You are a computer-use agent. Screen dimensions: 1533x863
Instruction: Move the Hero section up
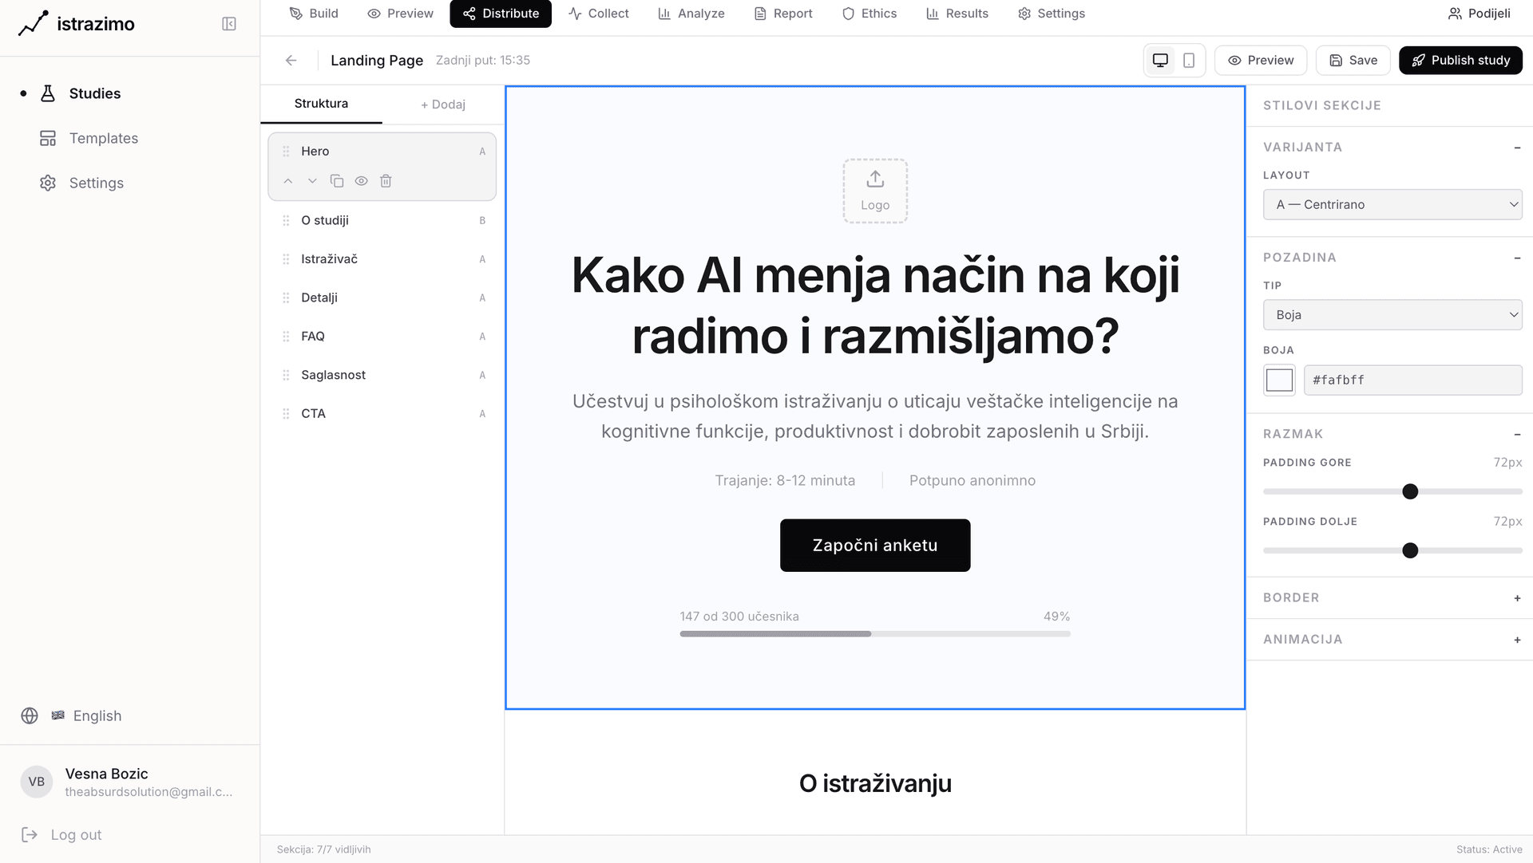288,181
